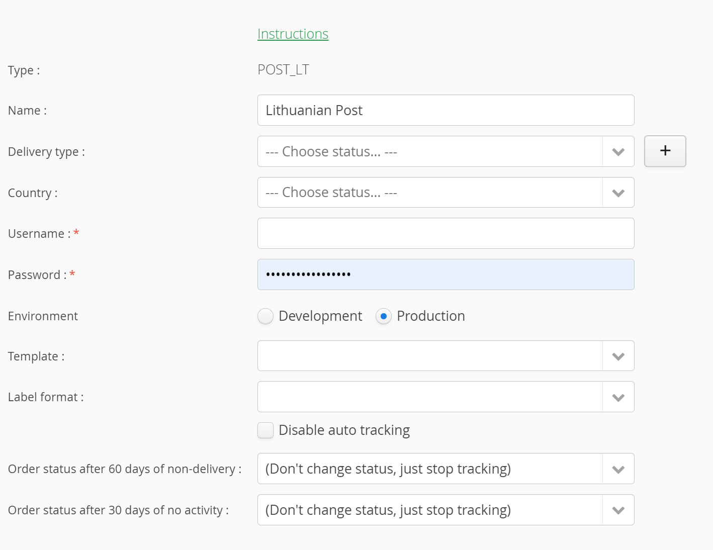Click the Password field
713x550 pixels.
click(x=445, y=274)
